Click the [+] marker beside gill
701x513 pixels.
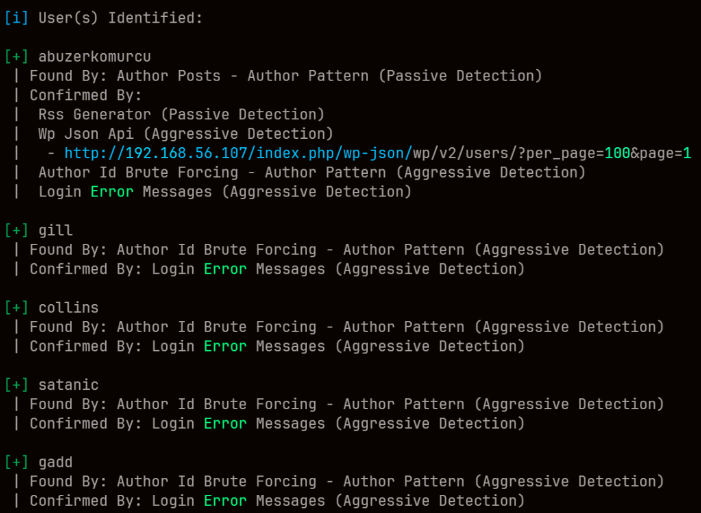[16, 231]
